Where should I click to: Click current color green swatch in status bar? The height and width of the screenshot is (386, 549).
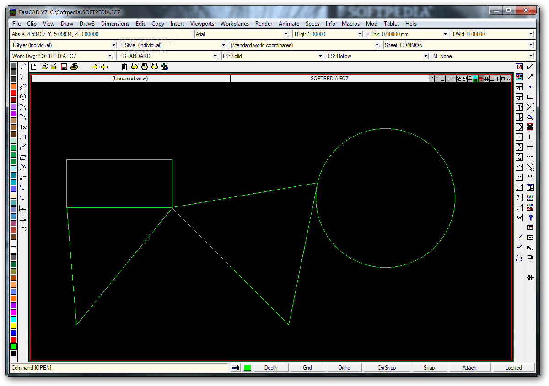[x=248, y=367]
